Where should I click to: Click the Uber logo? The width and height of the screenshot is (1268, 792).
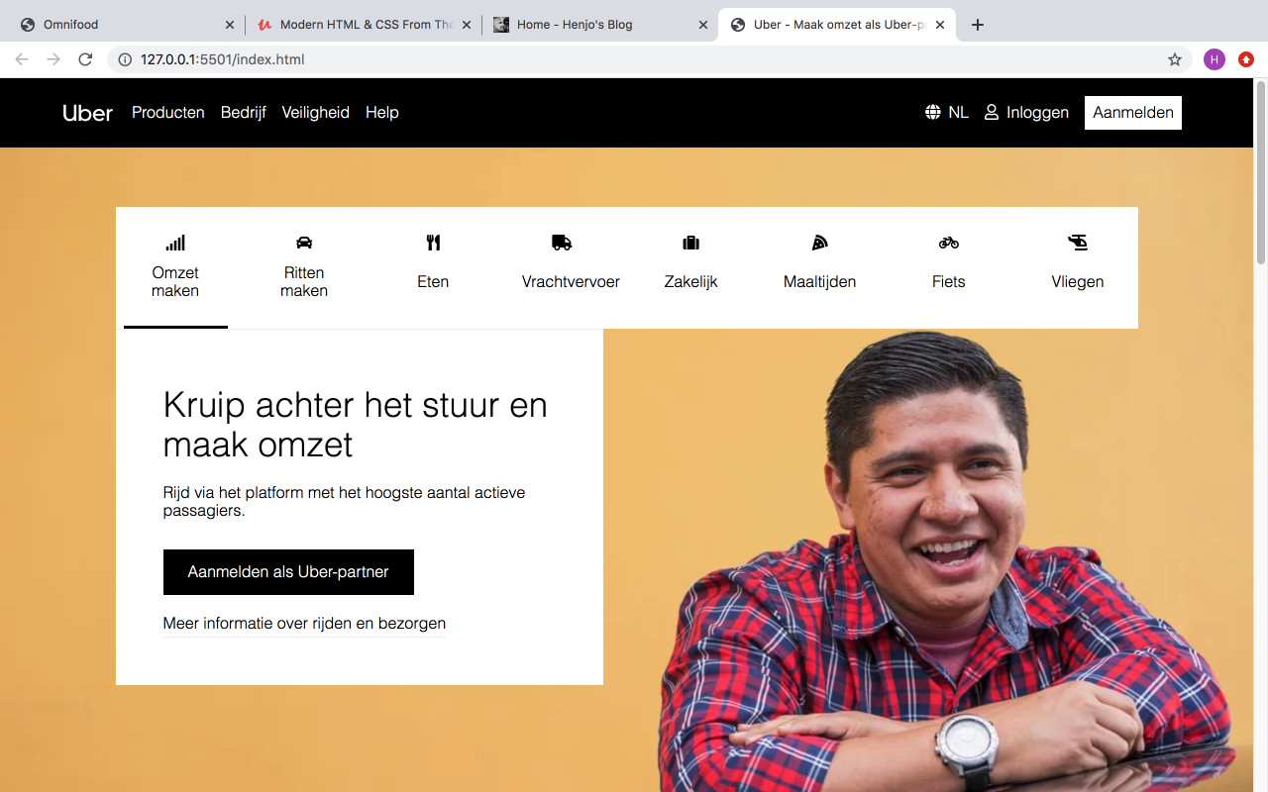pyautogui.click(x=88, y=113)
